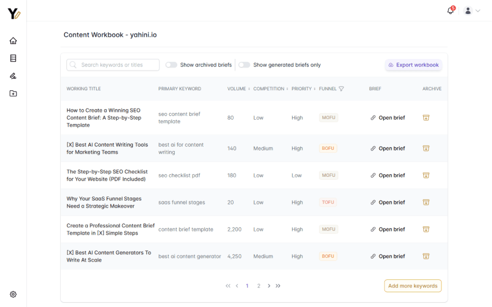Image resolution: width=492 pixels, height=307 pixels.
Task: Click Export workbook button
Action: 413,65
